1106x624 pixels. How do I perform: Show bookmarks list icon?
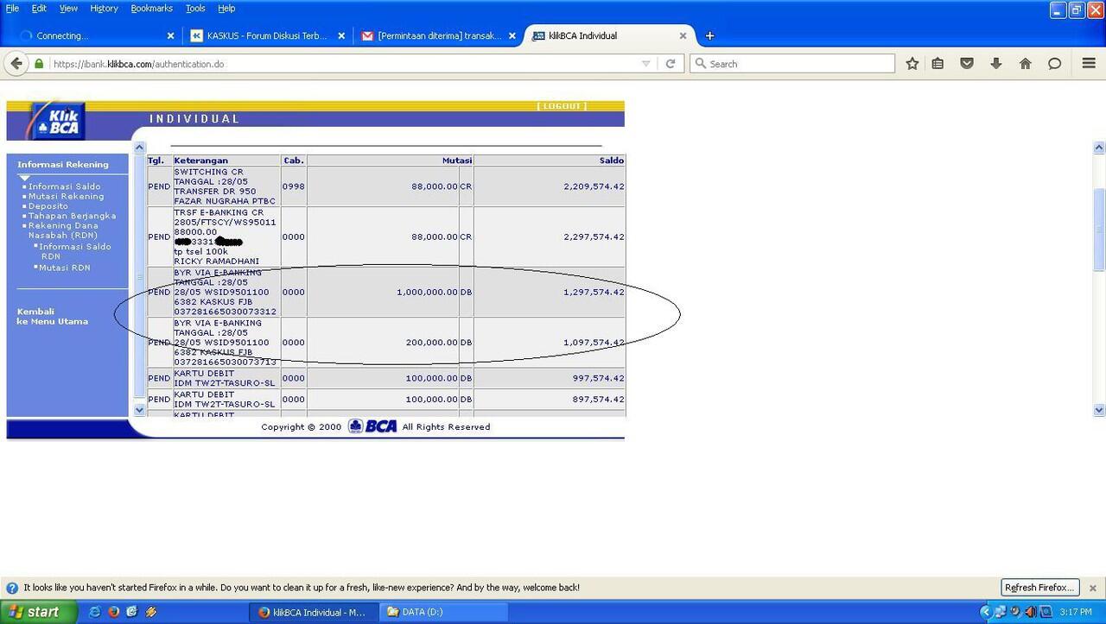(x=938, y=64)
